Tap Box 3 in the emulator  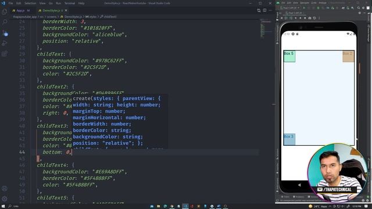point(289,139)
